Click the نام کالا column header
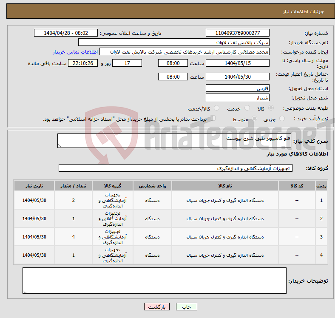 coord(225,186)
